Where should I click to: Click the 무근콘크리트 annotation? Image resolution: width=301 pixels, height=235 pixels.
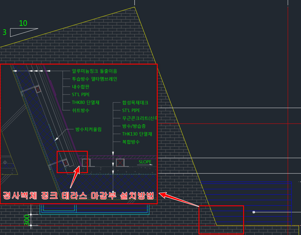pyautogui.click(x=139, y=118)
